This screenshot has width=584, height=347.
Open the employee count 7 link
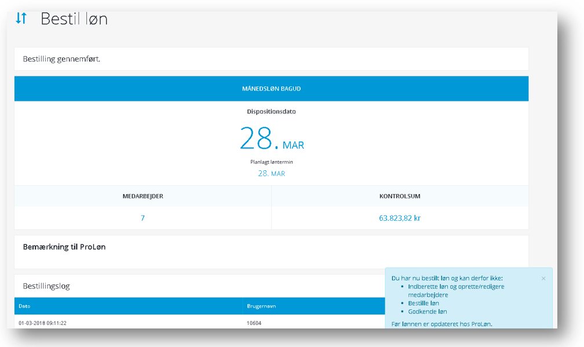[143, 218]
